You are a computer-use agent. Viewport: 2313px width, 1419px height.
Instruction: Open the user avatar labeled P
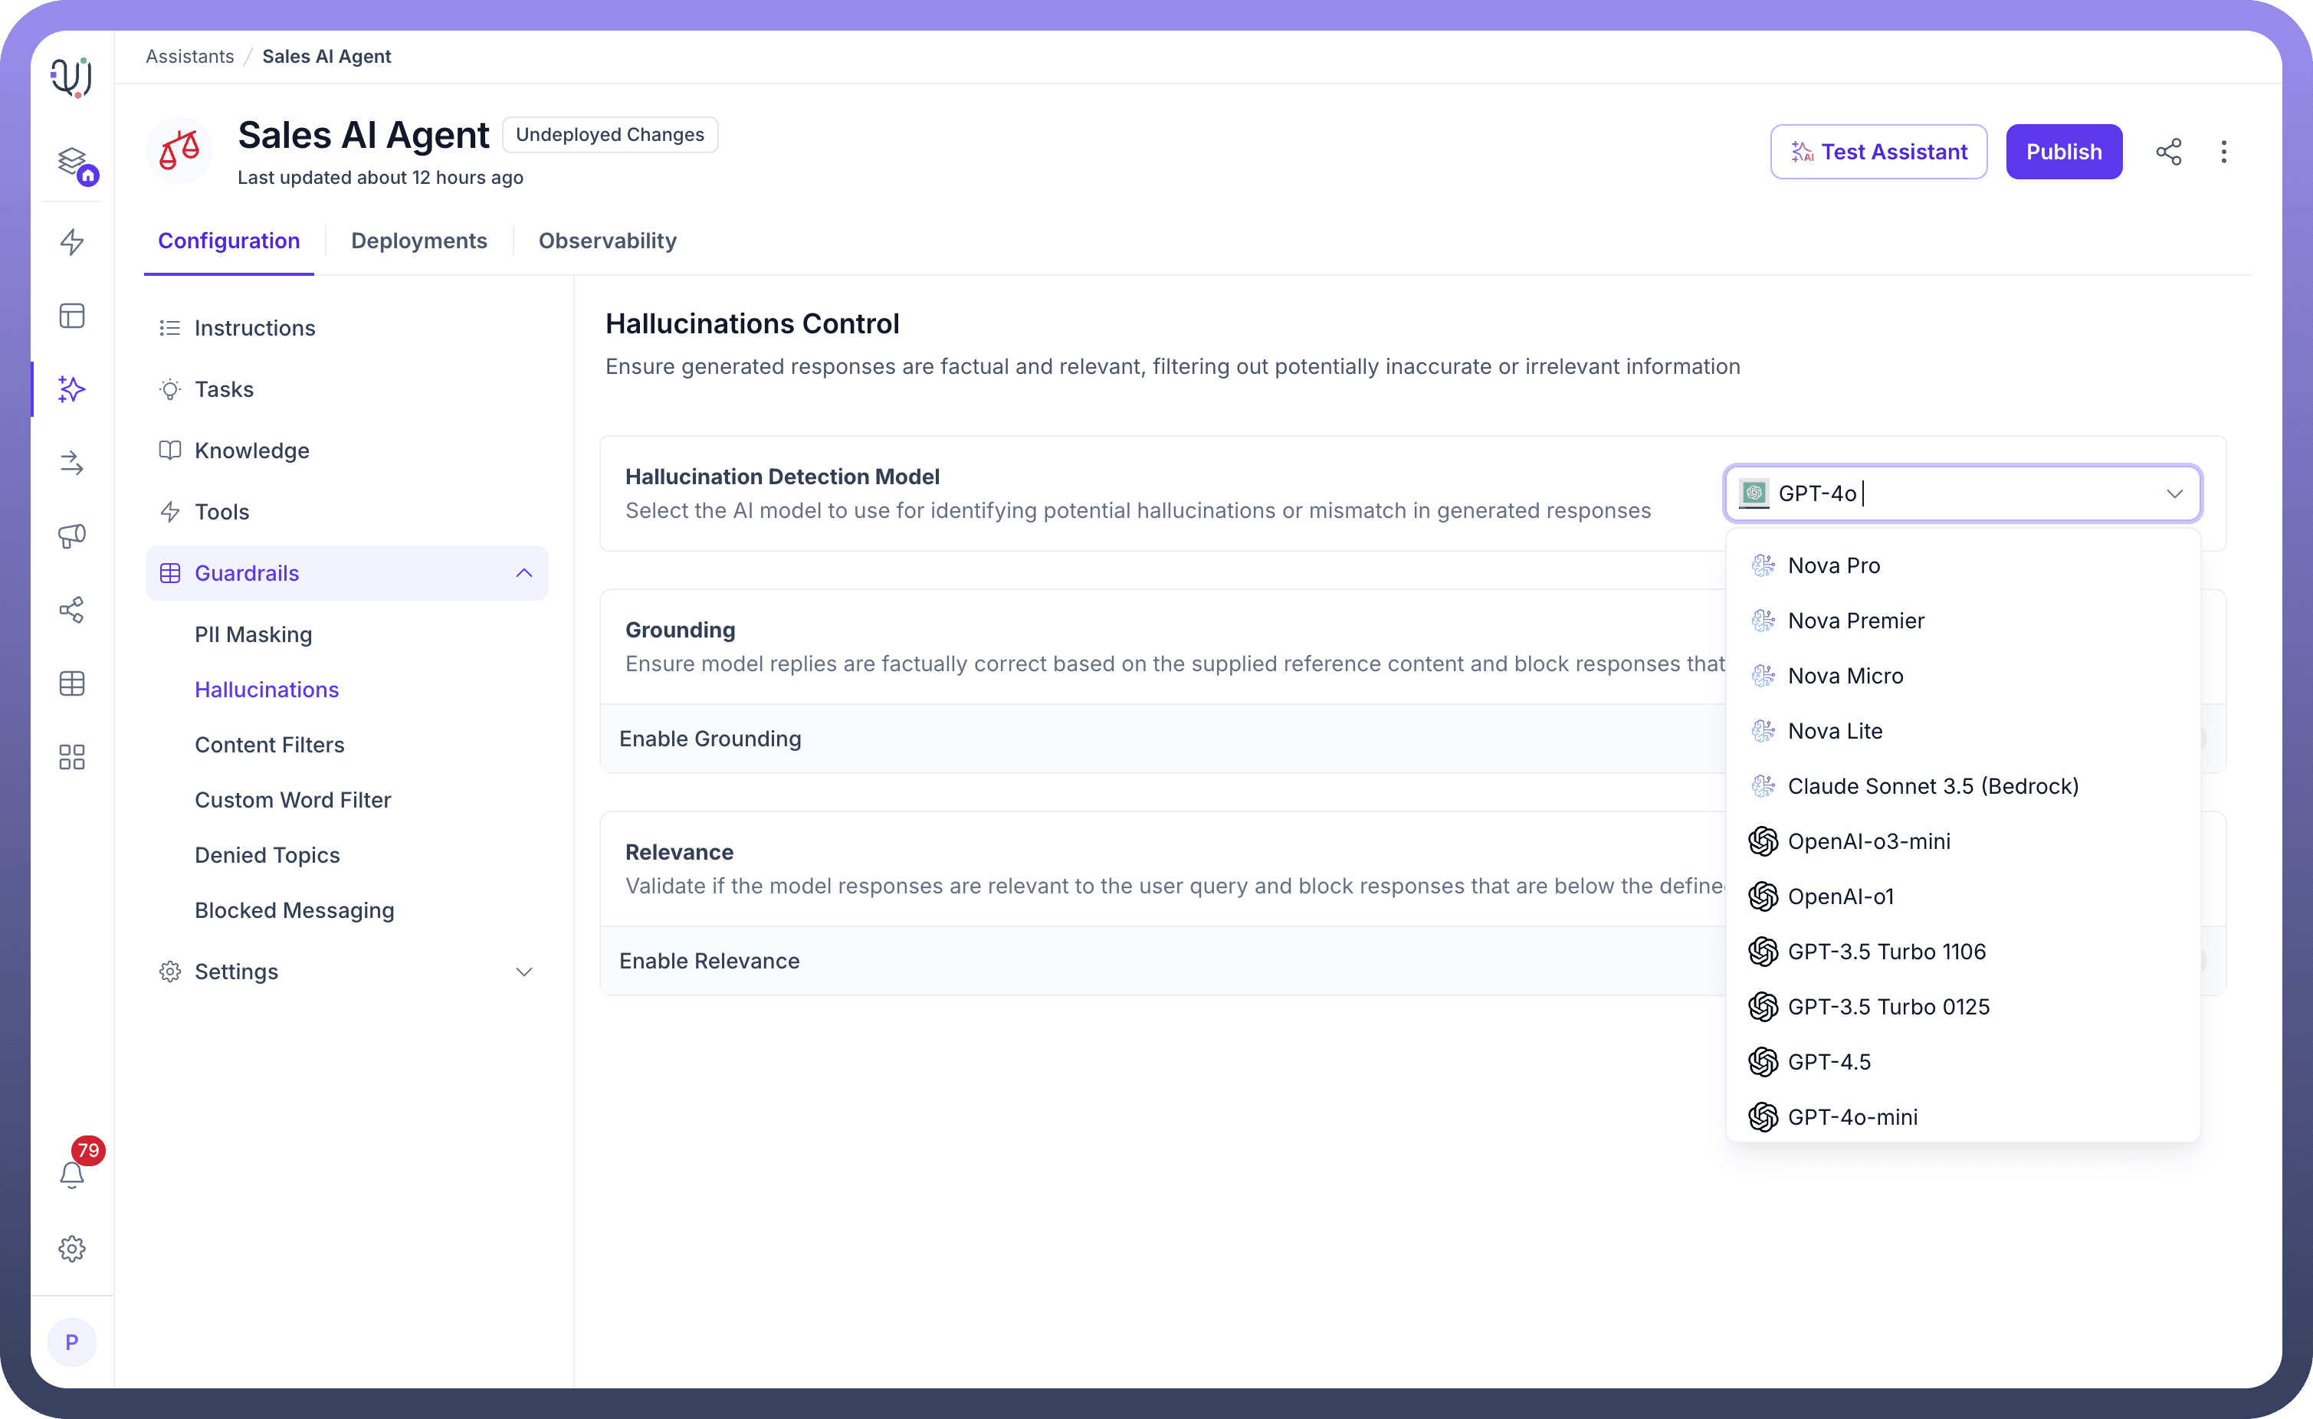pos(72,1342)
